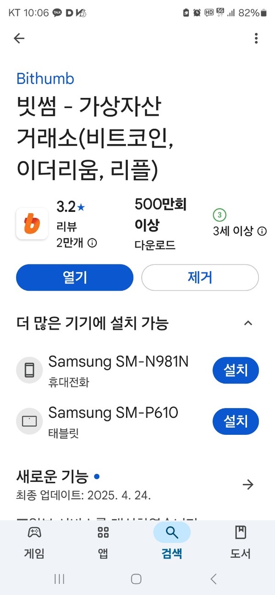Viewport: 275px width, 595px height.
Task: Install on Samsung SM-P610 tablet
Action: 236,421
